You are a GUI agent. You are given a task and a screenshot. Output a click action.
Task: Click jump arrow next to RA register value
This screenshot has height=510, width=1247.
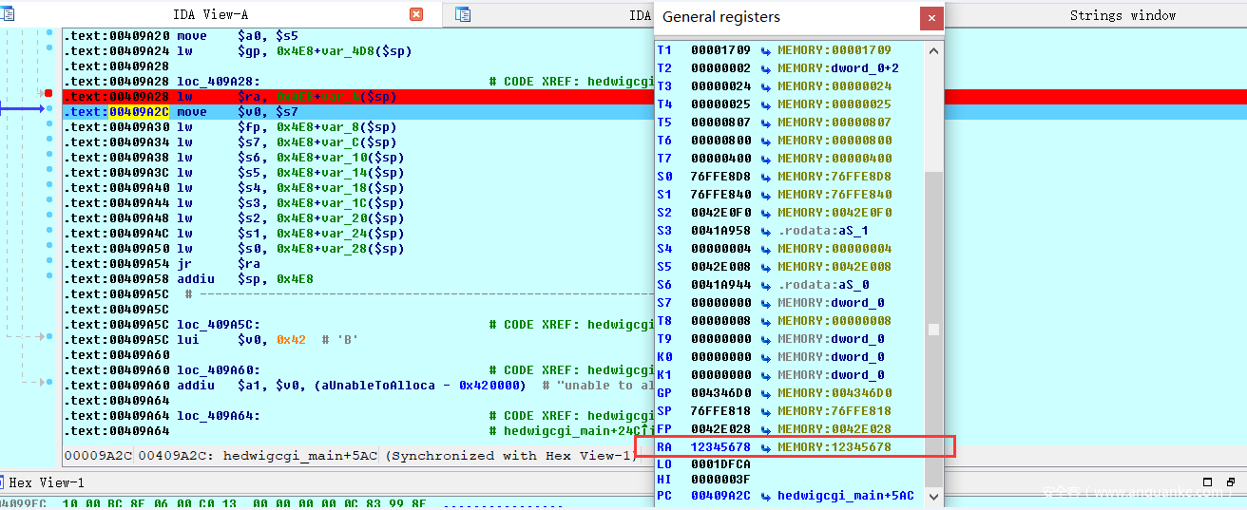766,447
